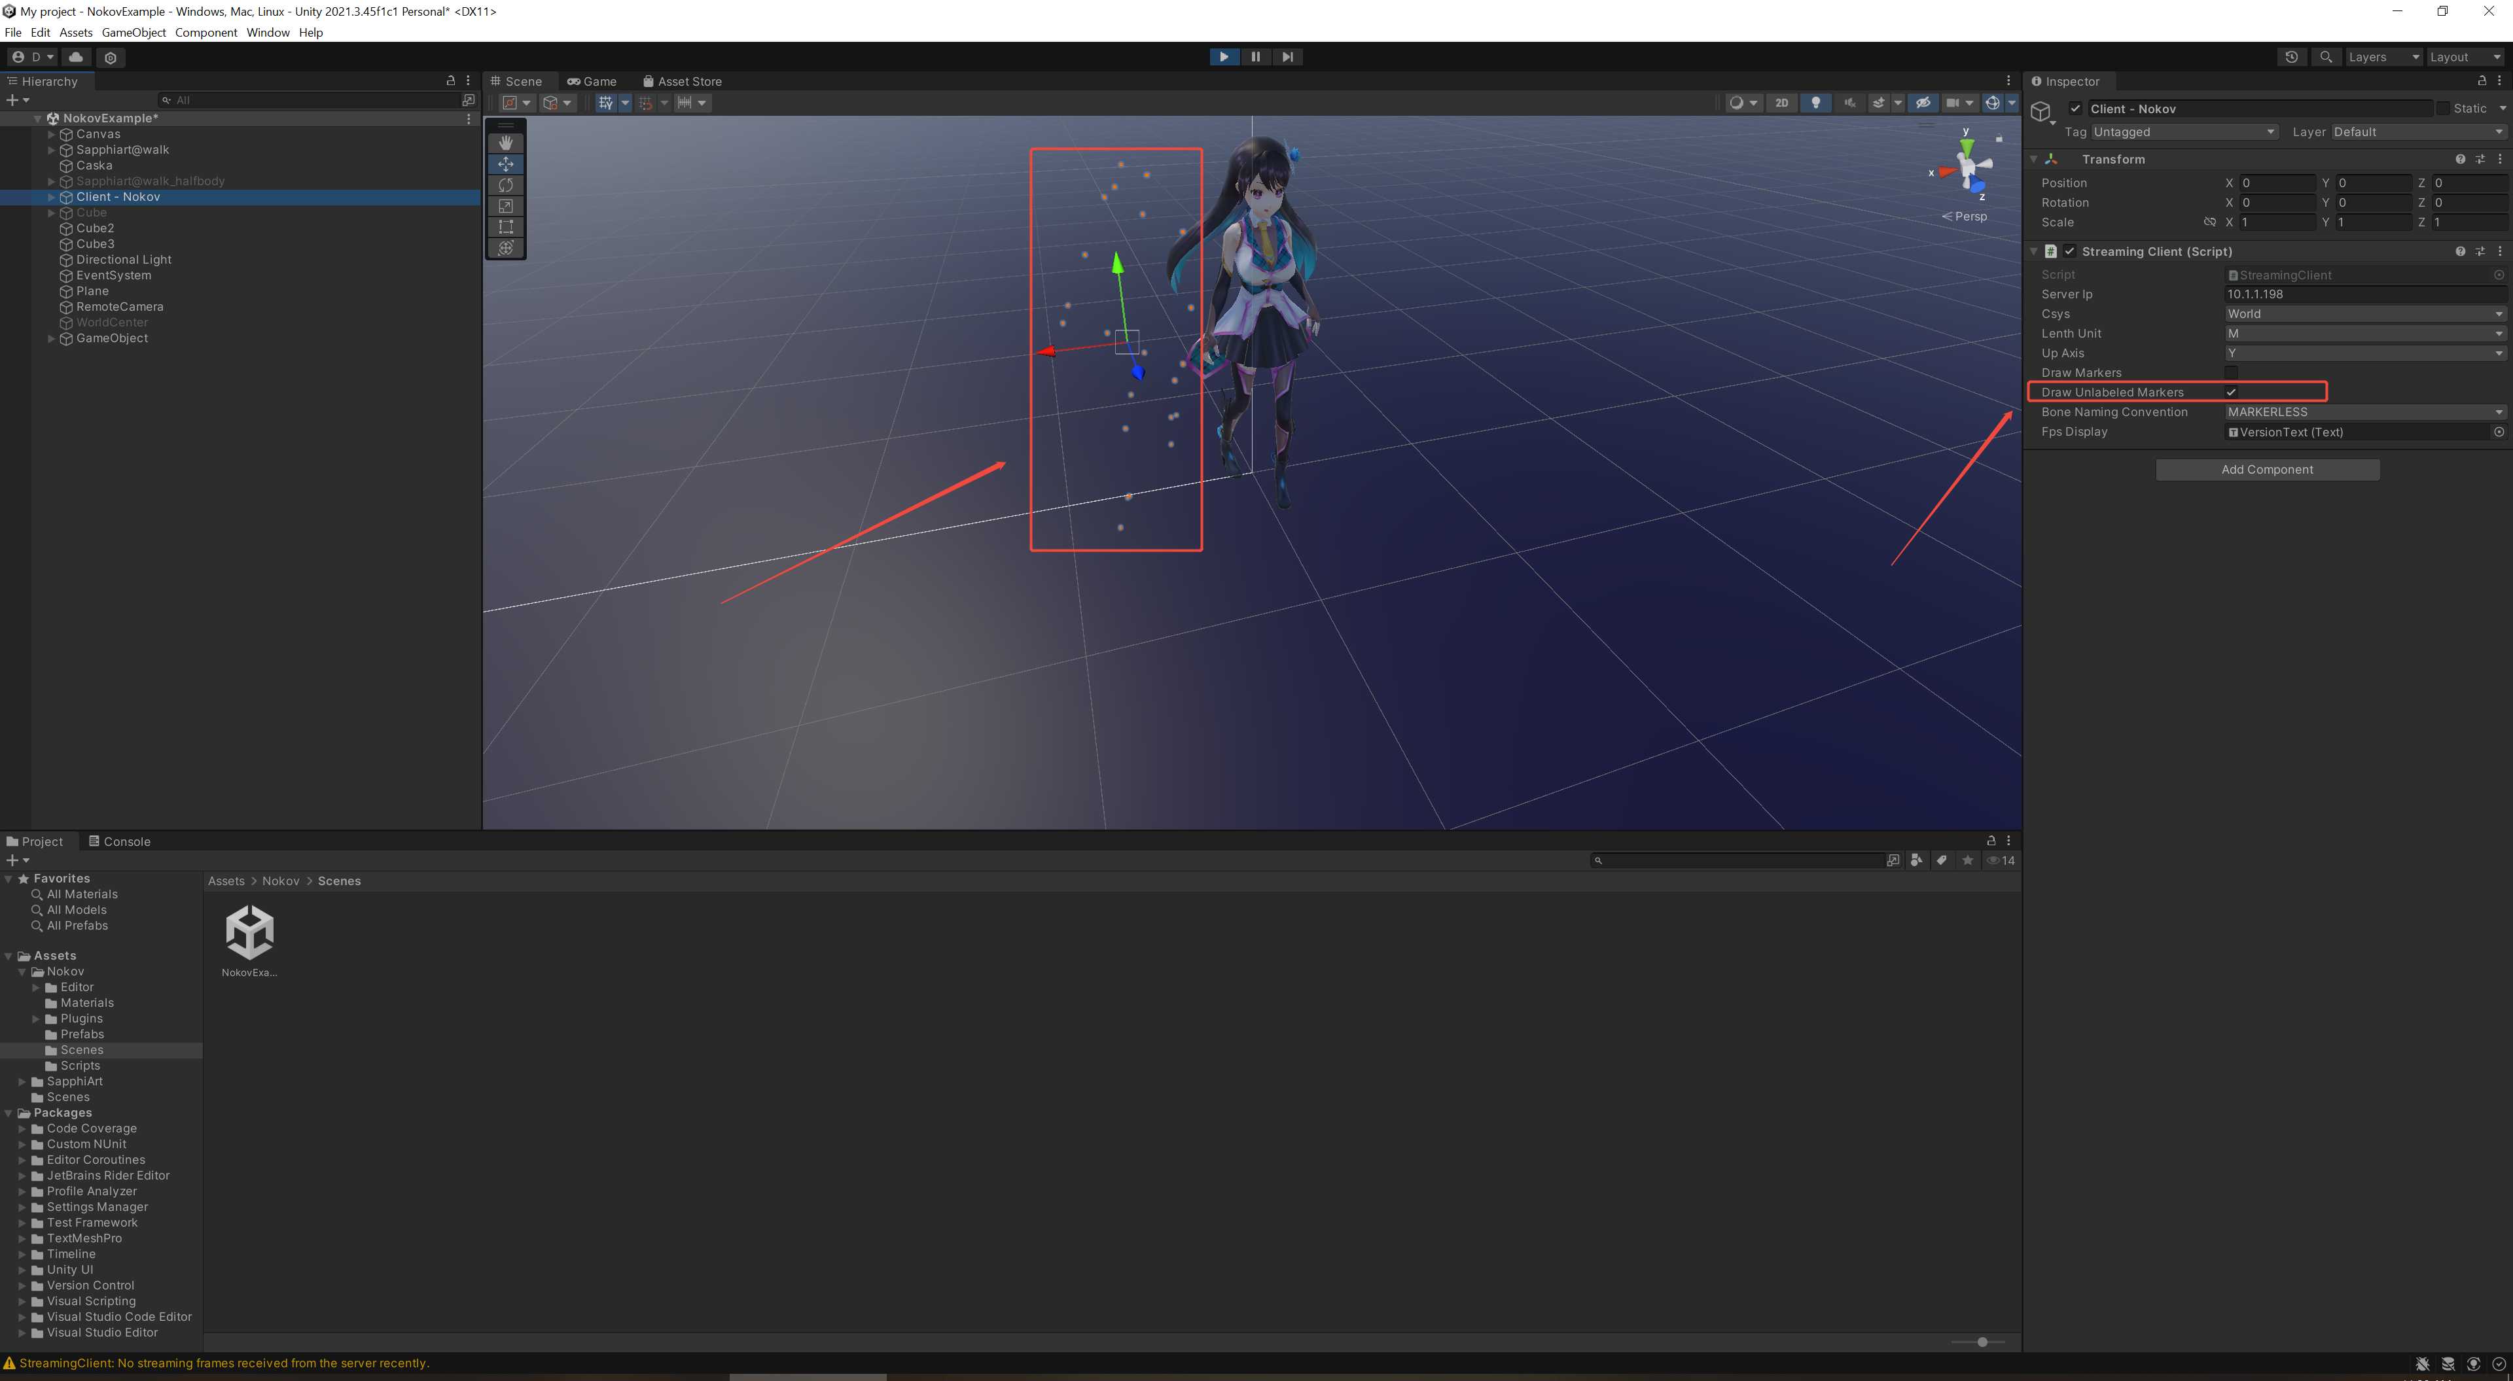
Task: Open Transform component preset selector icon
Action: [2481, 159]
